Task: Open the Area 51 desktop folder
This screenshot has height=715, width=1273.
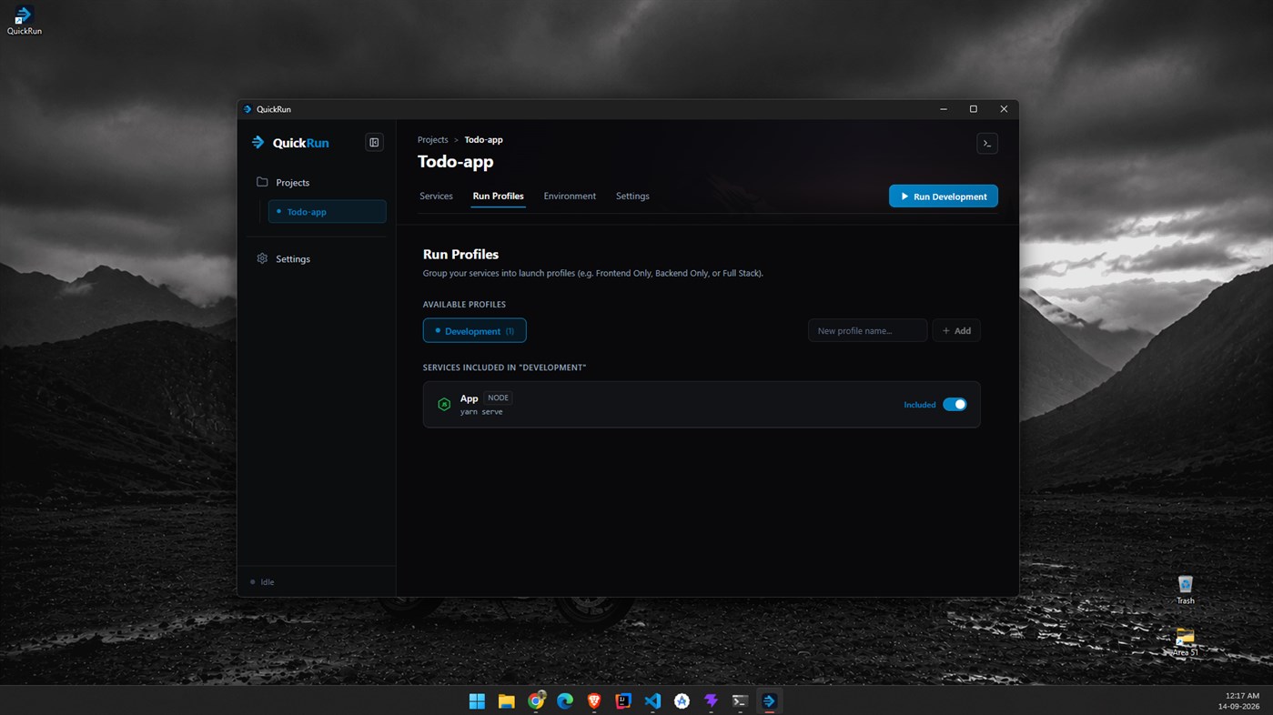Action: [1185, 641]
